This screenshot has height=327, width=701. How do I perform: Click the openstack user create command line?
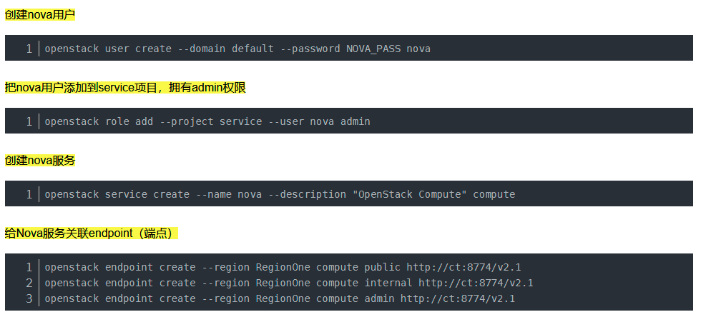click(237, 49)
